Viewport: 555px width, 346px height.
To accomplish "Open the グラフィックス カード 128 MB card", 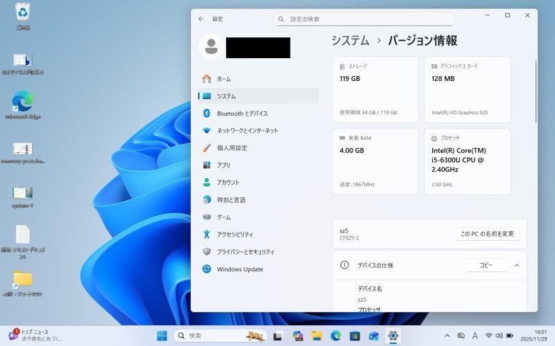I will (467, 90).
